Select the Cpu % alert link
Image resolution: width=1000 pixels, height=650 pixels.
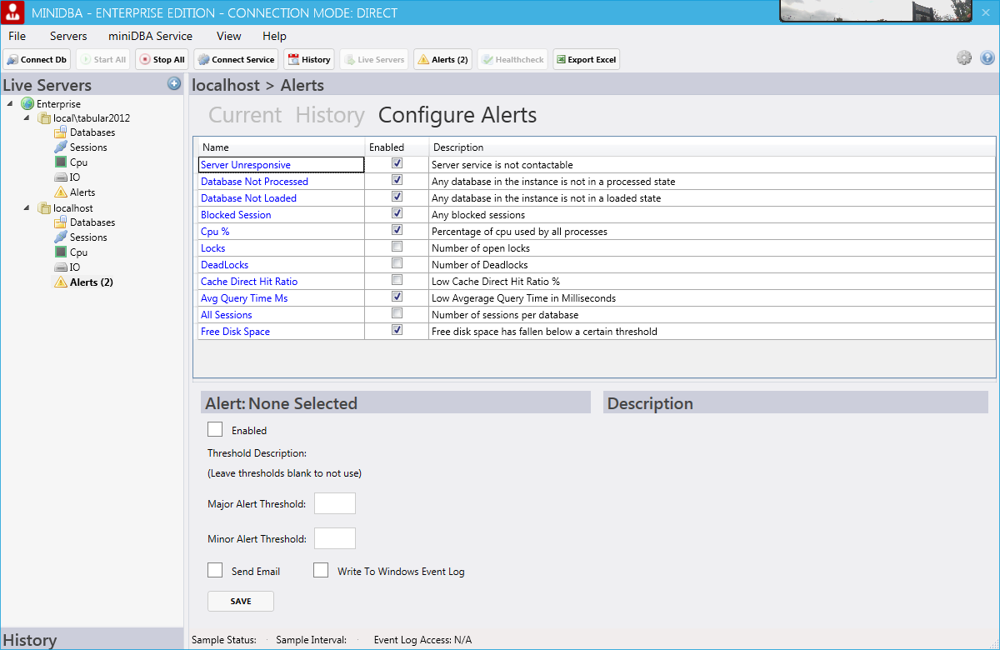coord(215,232)
